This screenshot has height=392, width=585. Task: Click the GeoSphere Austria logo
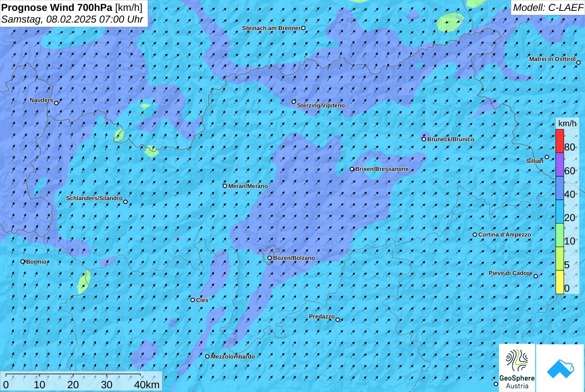pos(517,368)
